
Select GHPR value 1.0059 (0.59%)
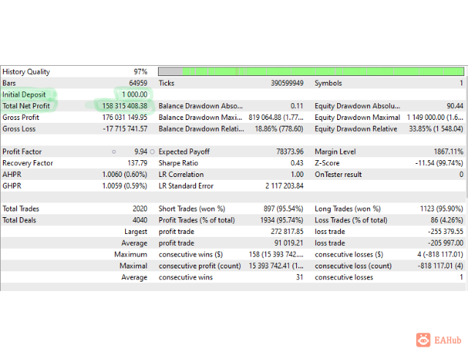pyautogui.click(x=125, y=186)
